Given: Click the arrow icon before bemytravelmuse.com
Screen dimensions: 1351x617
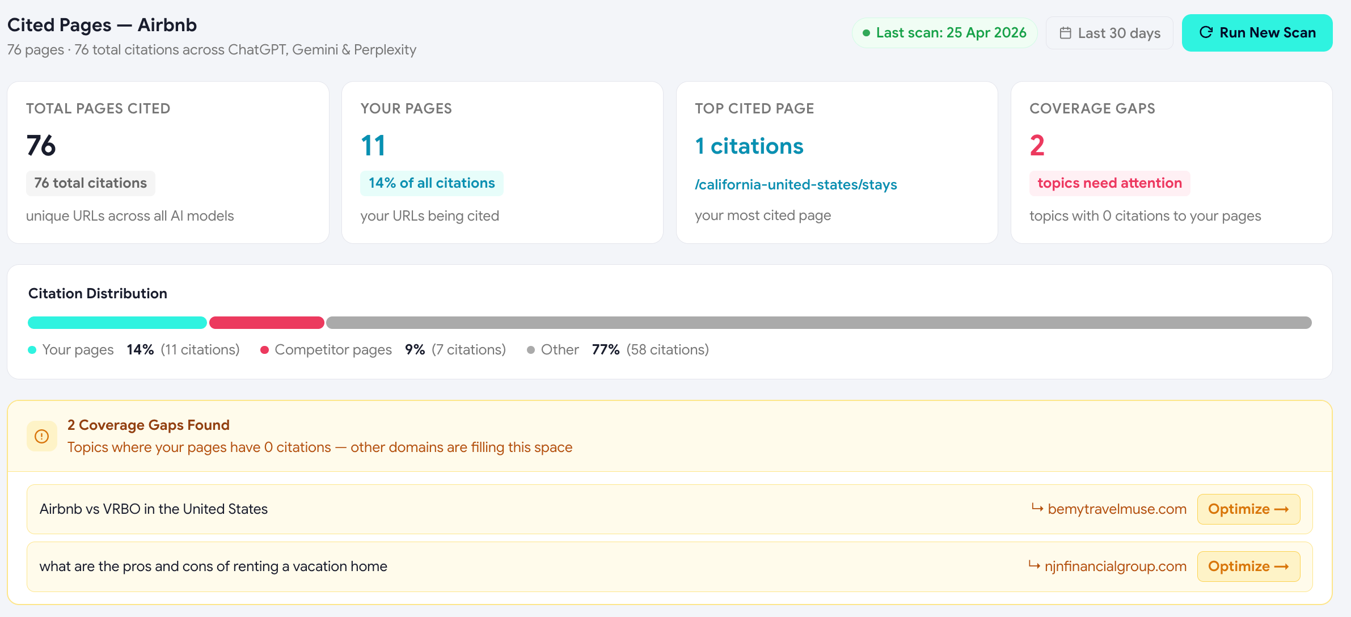Looking at the screenshot, I should point(1037,508).
